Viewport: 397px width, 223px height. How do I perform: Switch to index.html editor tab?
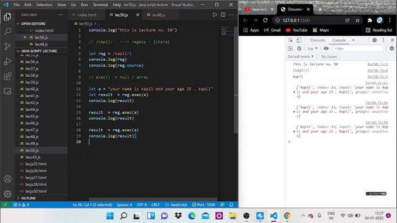(x=86, y=15)
